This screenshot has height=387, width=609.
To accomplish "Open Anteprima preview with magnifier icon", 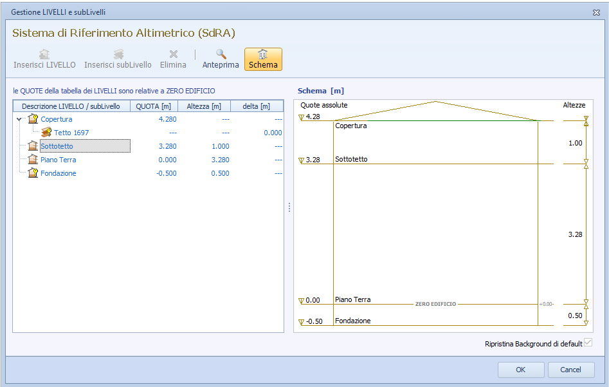I will tap(221, 55).
